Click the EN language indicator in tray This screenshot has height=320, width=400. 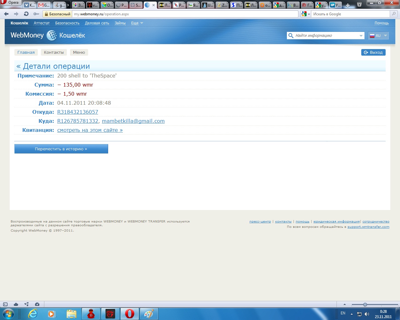(343, 313)
